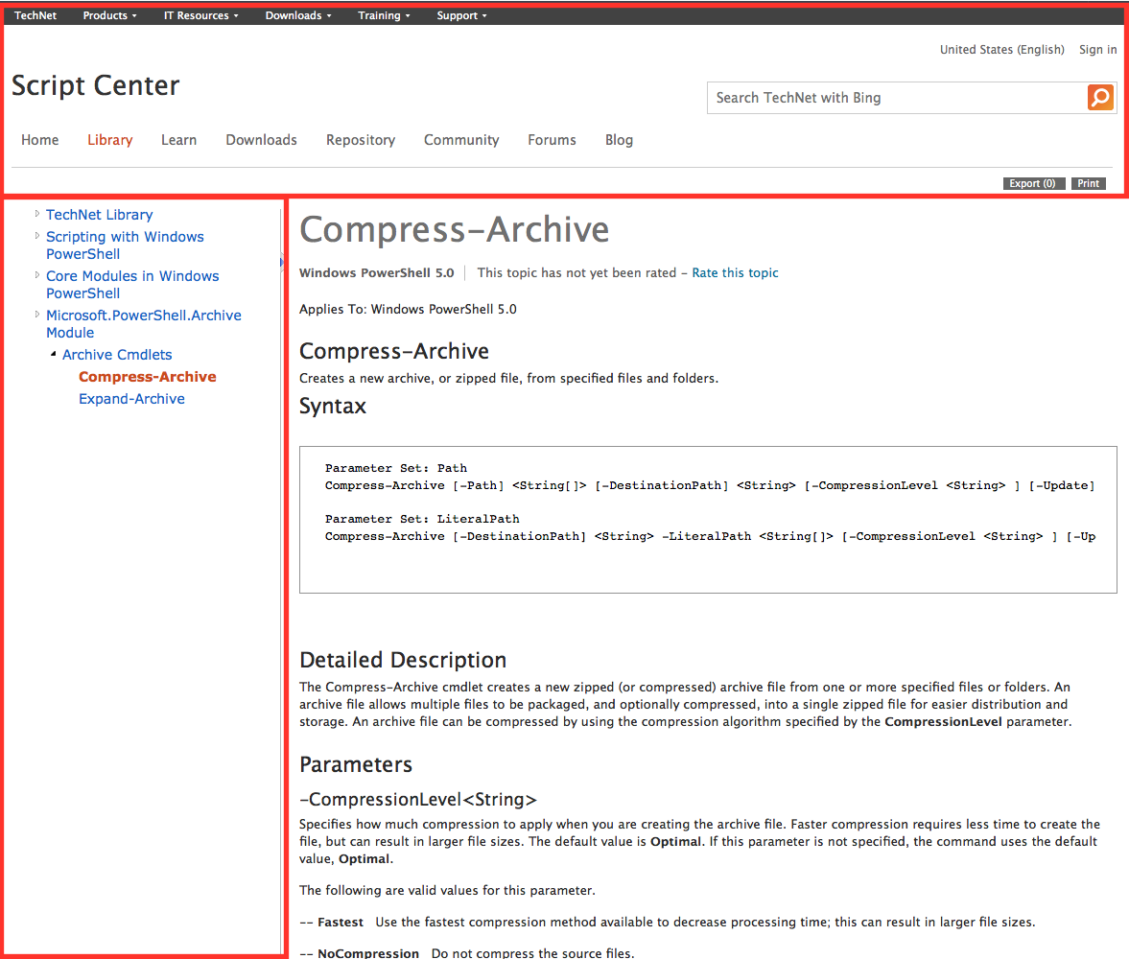Click the Parameters heading
Screen dimensions: 1129x959
coord(356,764)
